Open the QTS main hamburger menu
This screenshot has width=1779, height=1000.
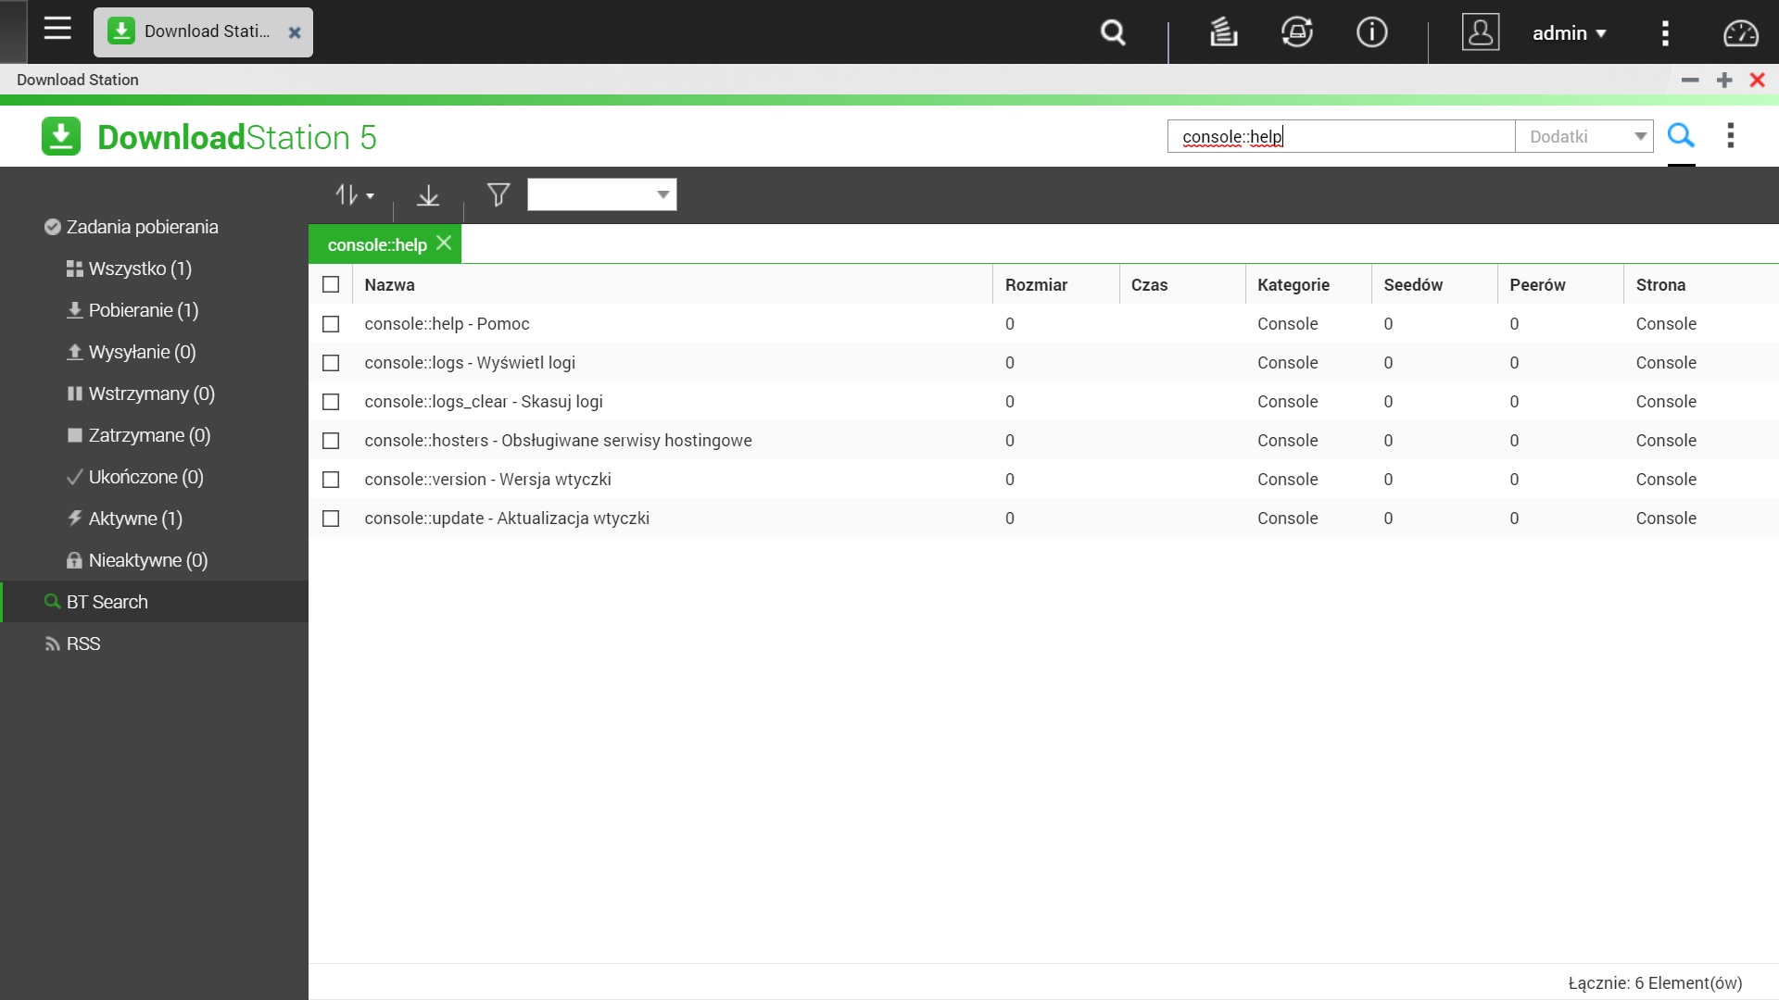(57, 29)
